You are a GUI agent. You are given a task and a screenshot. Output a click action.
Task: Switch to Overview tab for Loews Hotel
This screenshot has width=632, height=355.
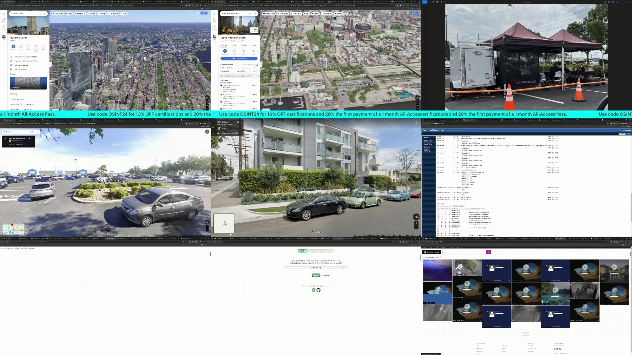click(x=224, y=45)
